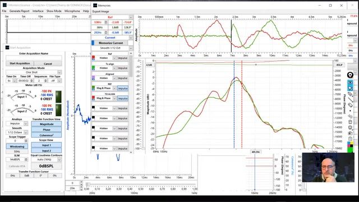Click the Start Acquisition button

click(20, 63)
